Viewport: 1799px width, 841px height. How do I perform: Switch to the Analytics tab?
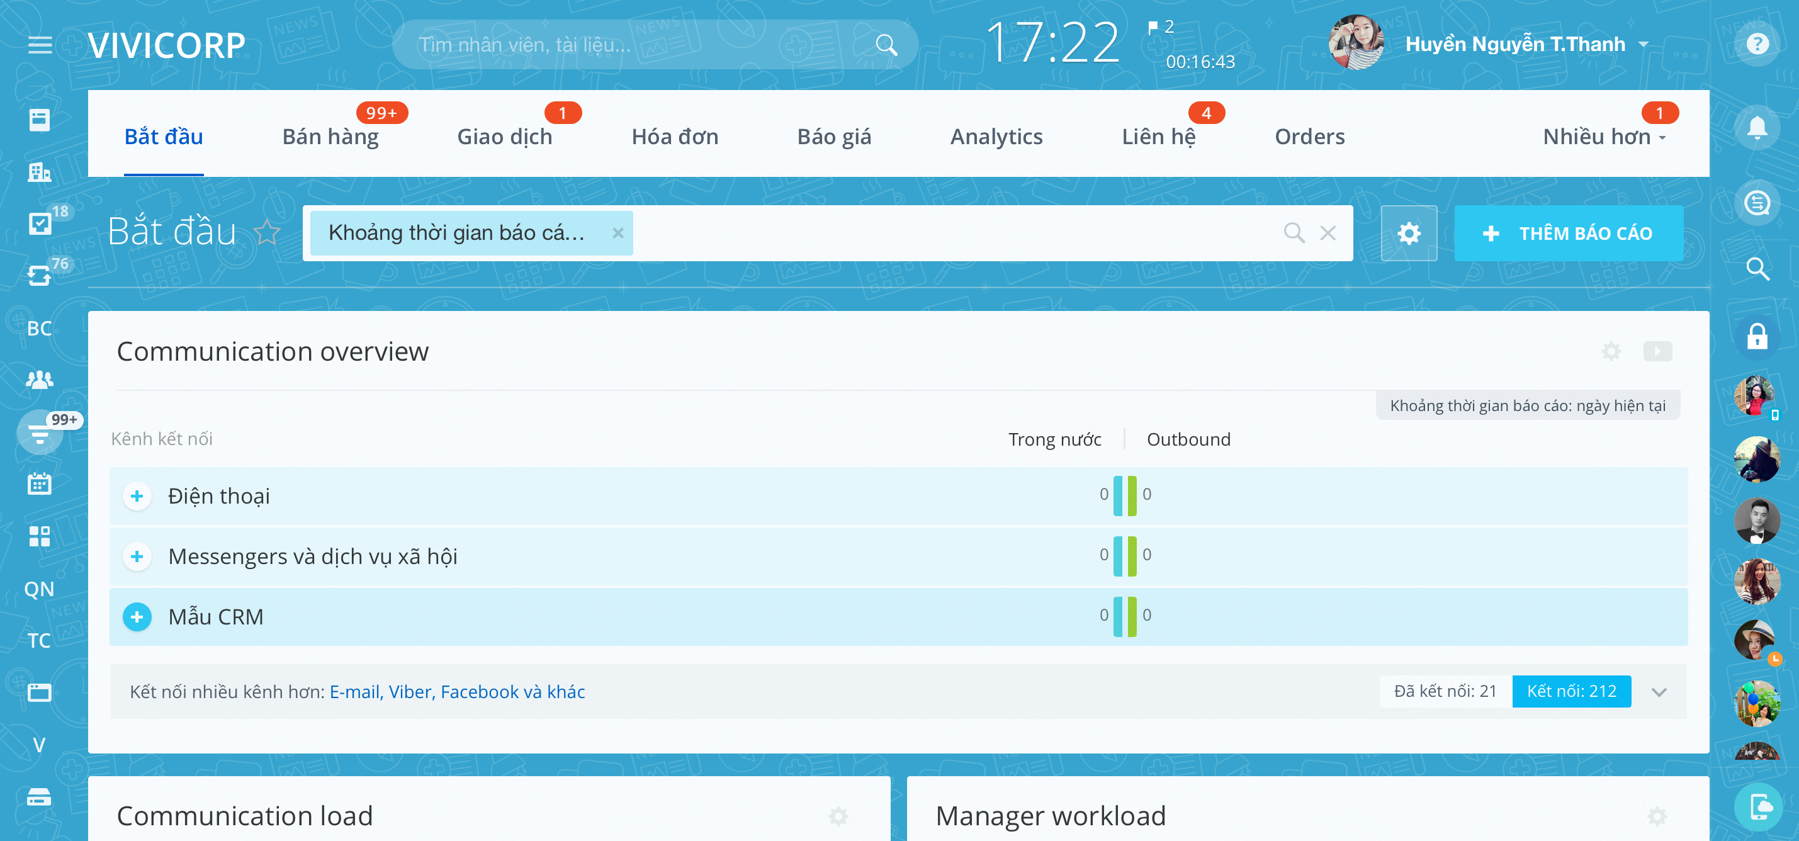coord(996,137)
